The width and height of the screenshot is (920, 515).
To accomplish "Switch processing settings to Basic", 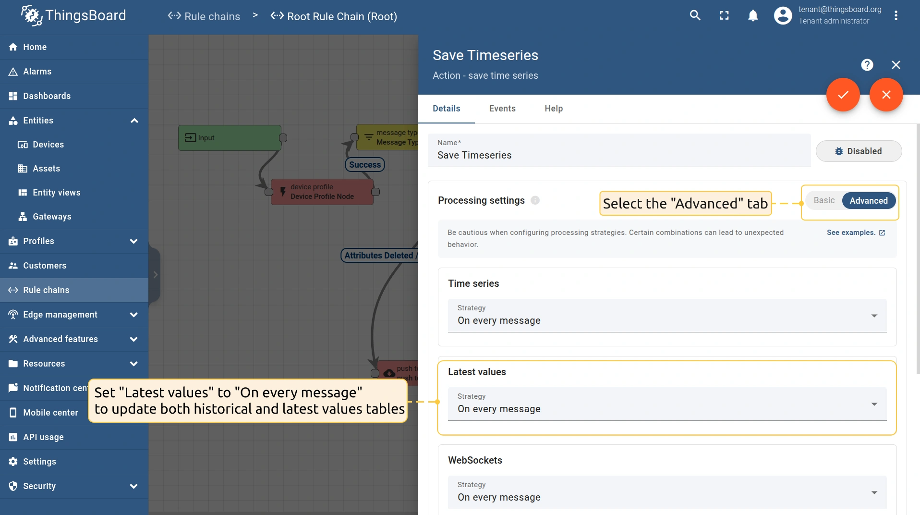I will pos(824,200).
